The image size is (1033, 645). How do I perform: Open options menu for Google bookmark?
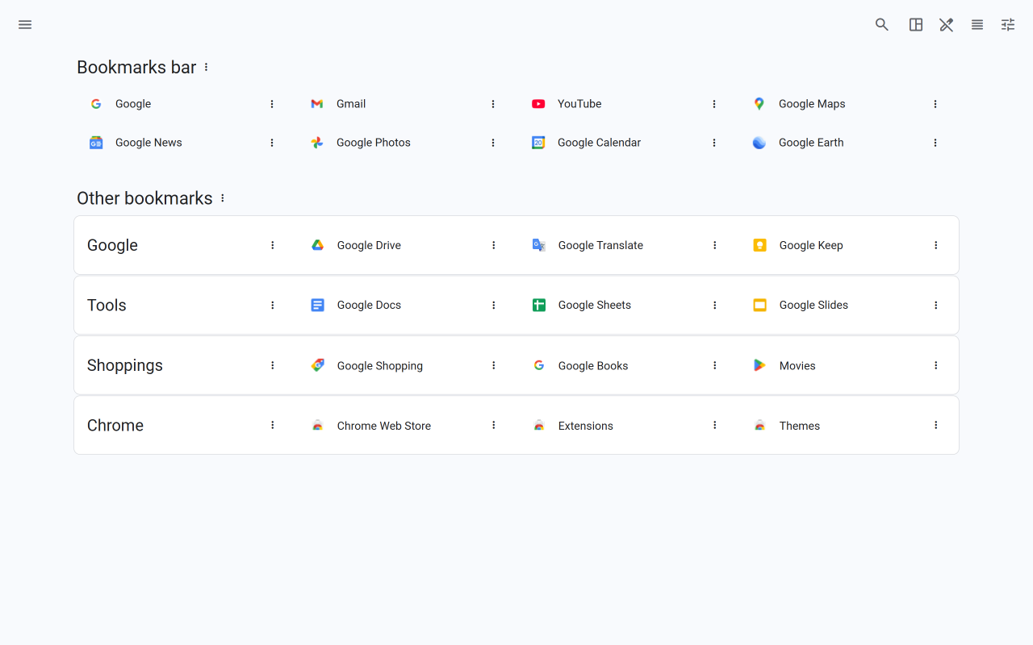[272, 104]
